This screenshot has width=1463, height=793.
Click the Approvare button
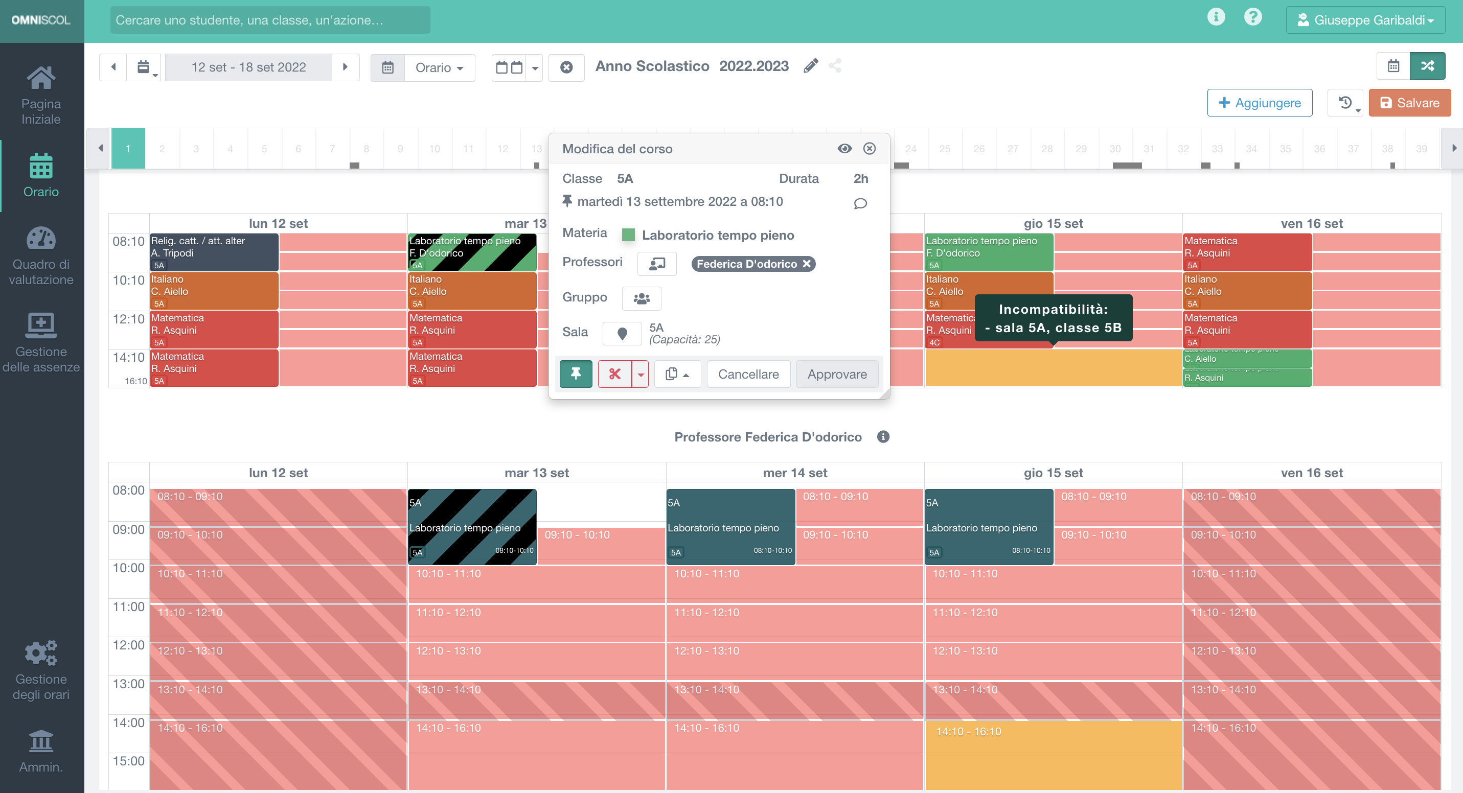(837, 374)
